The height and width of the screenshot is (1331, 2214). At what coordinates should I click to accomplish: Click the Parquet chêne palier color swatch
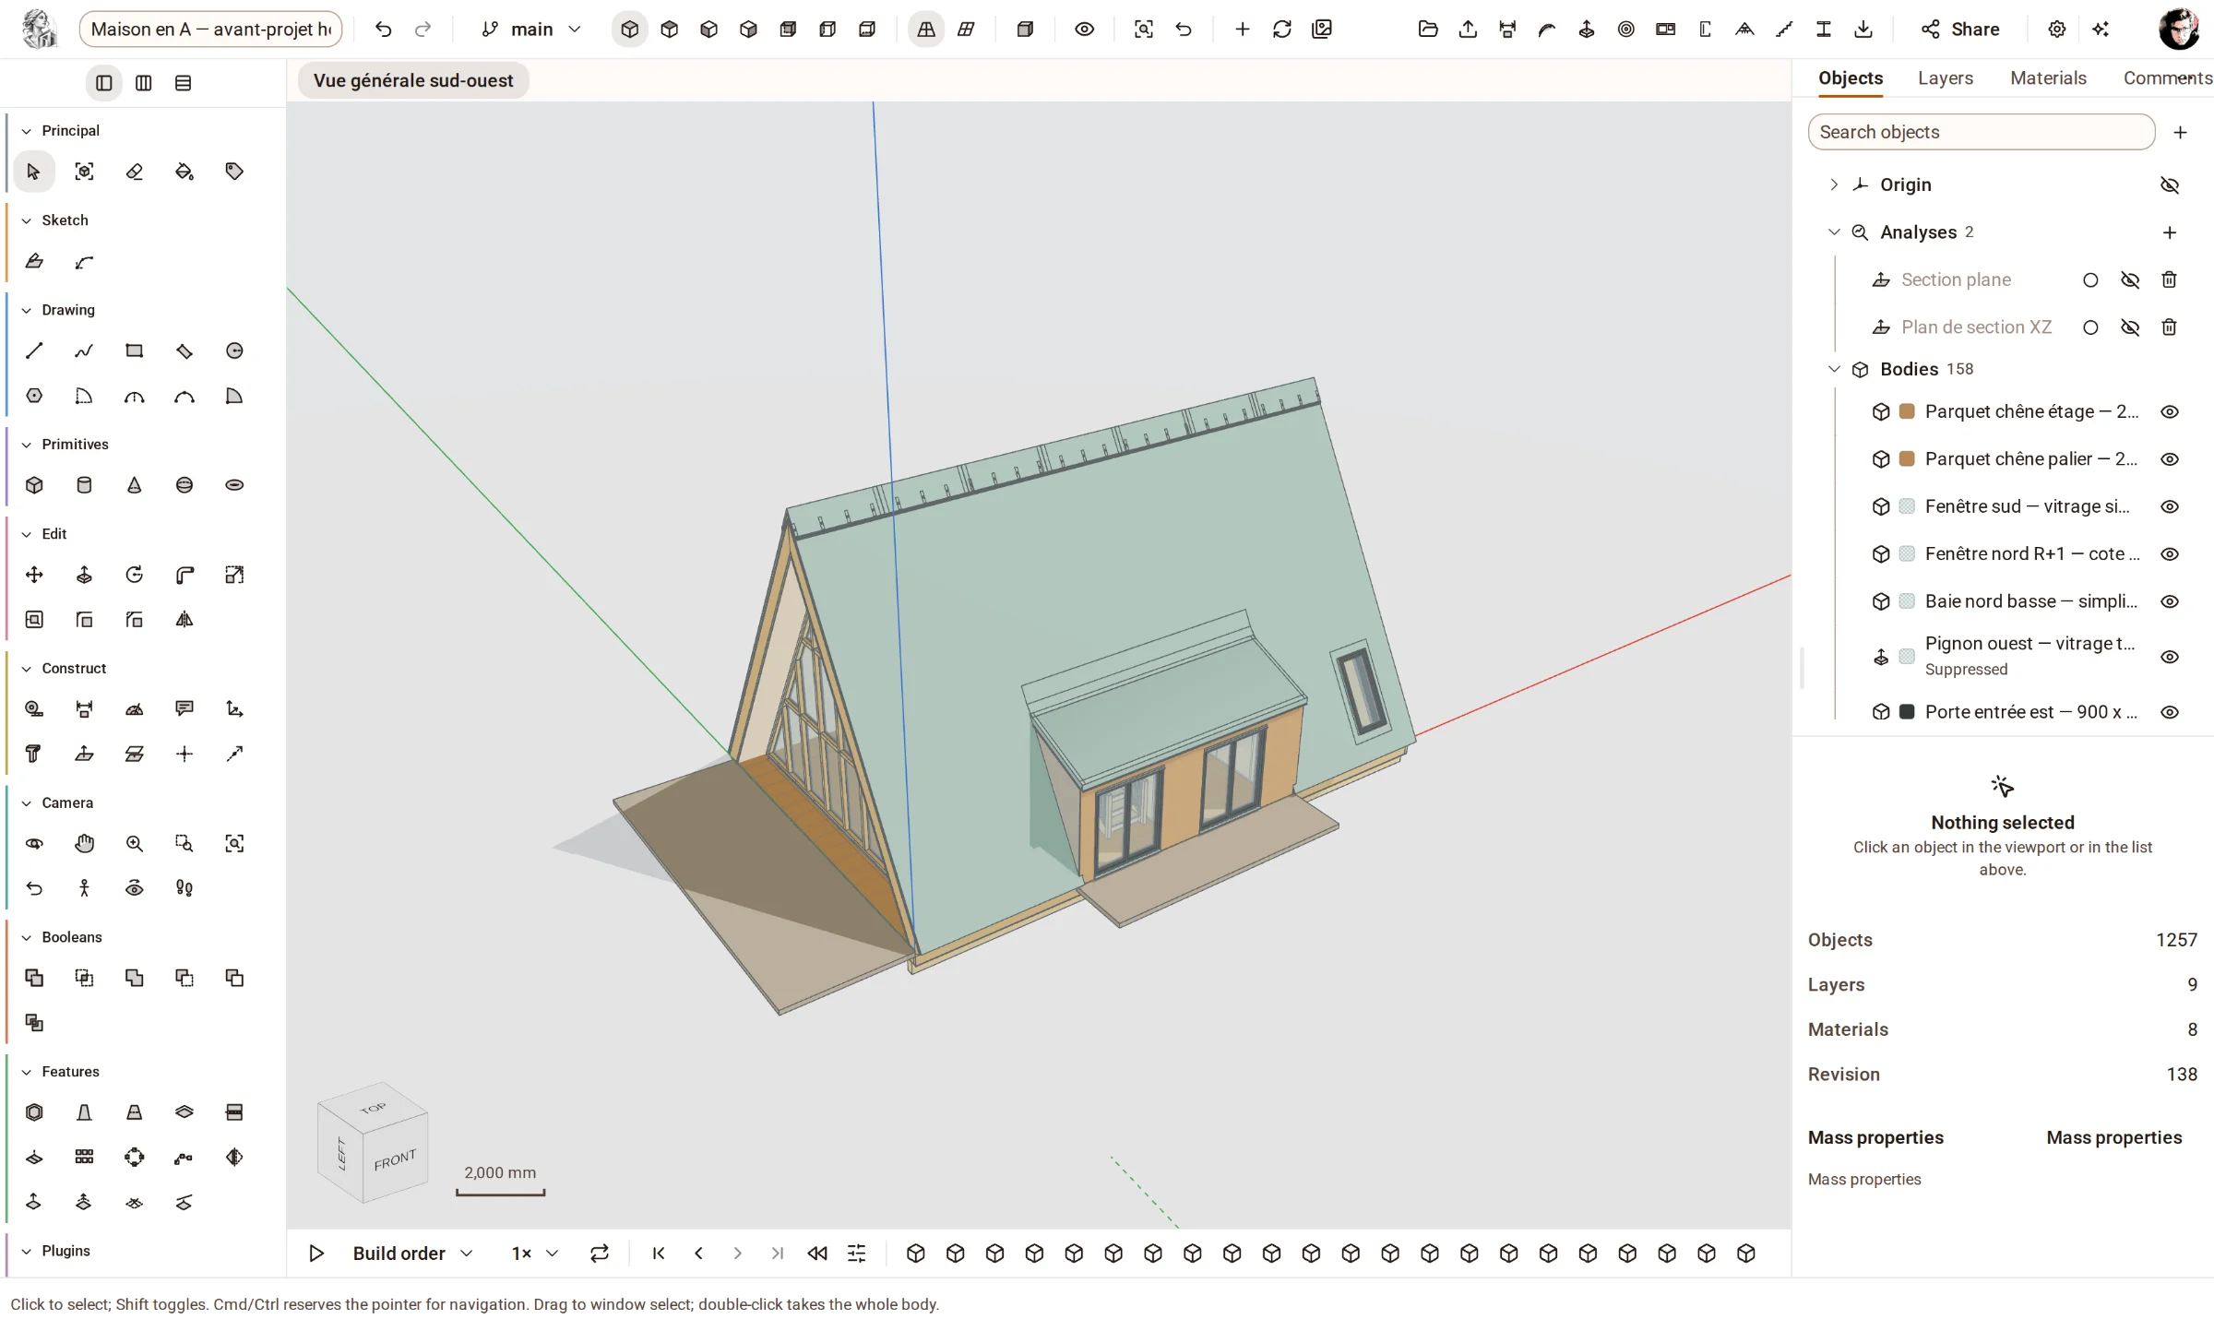click(1907, 458)
